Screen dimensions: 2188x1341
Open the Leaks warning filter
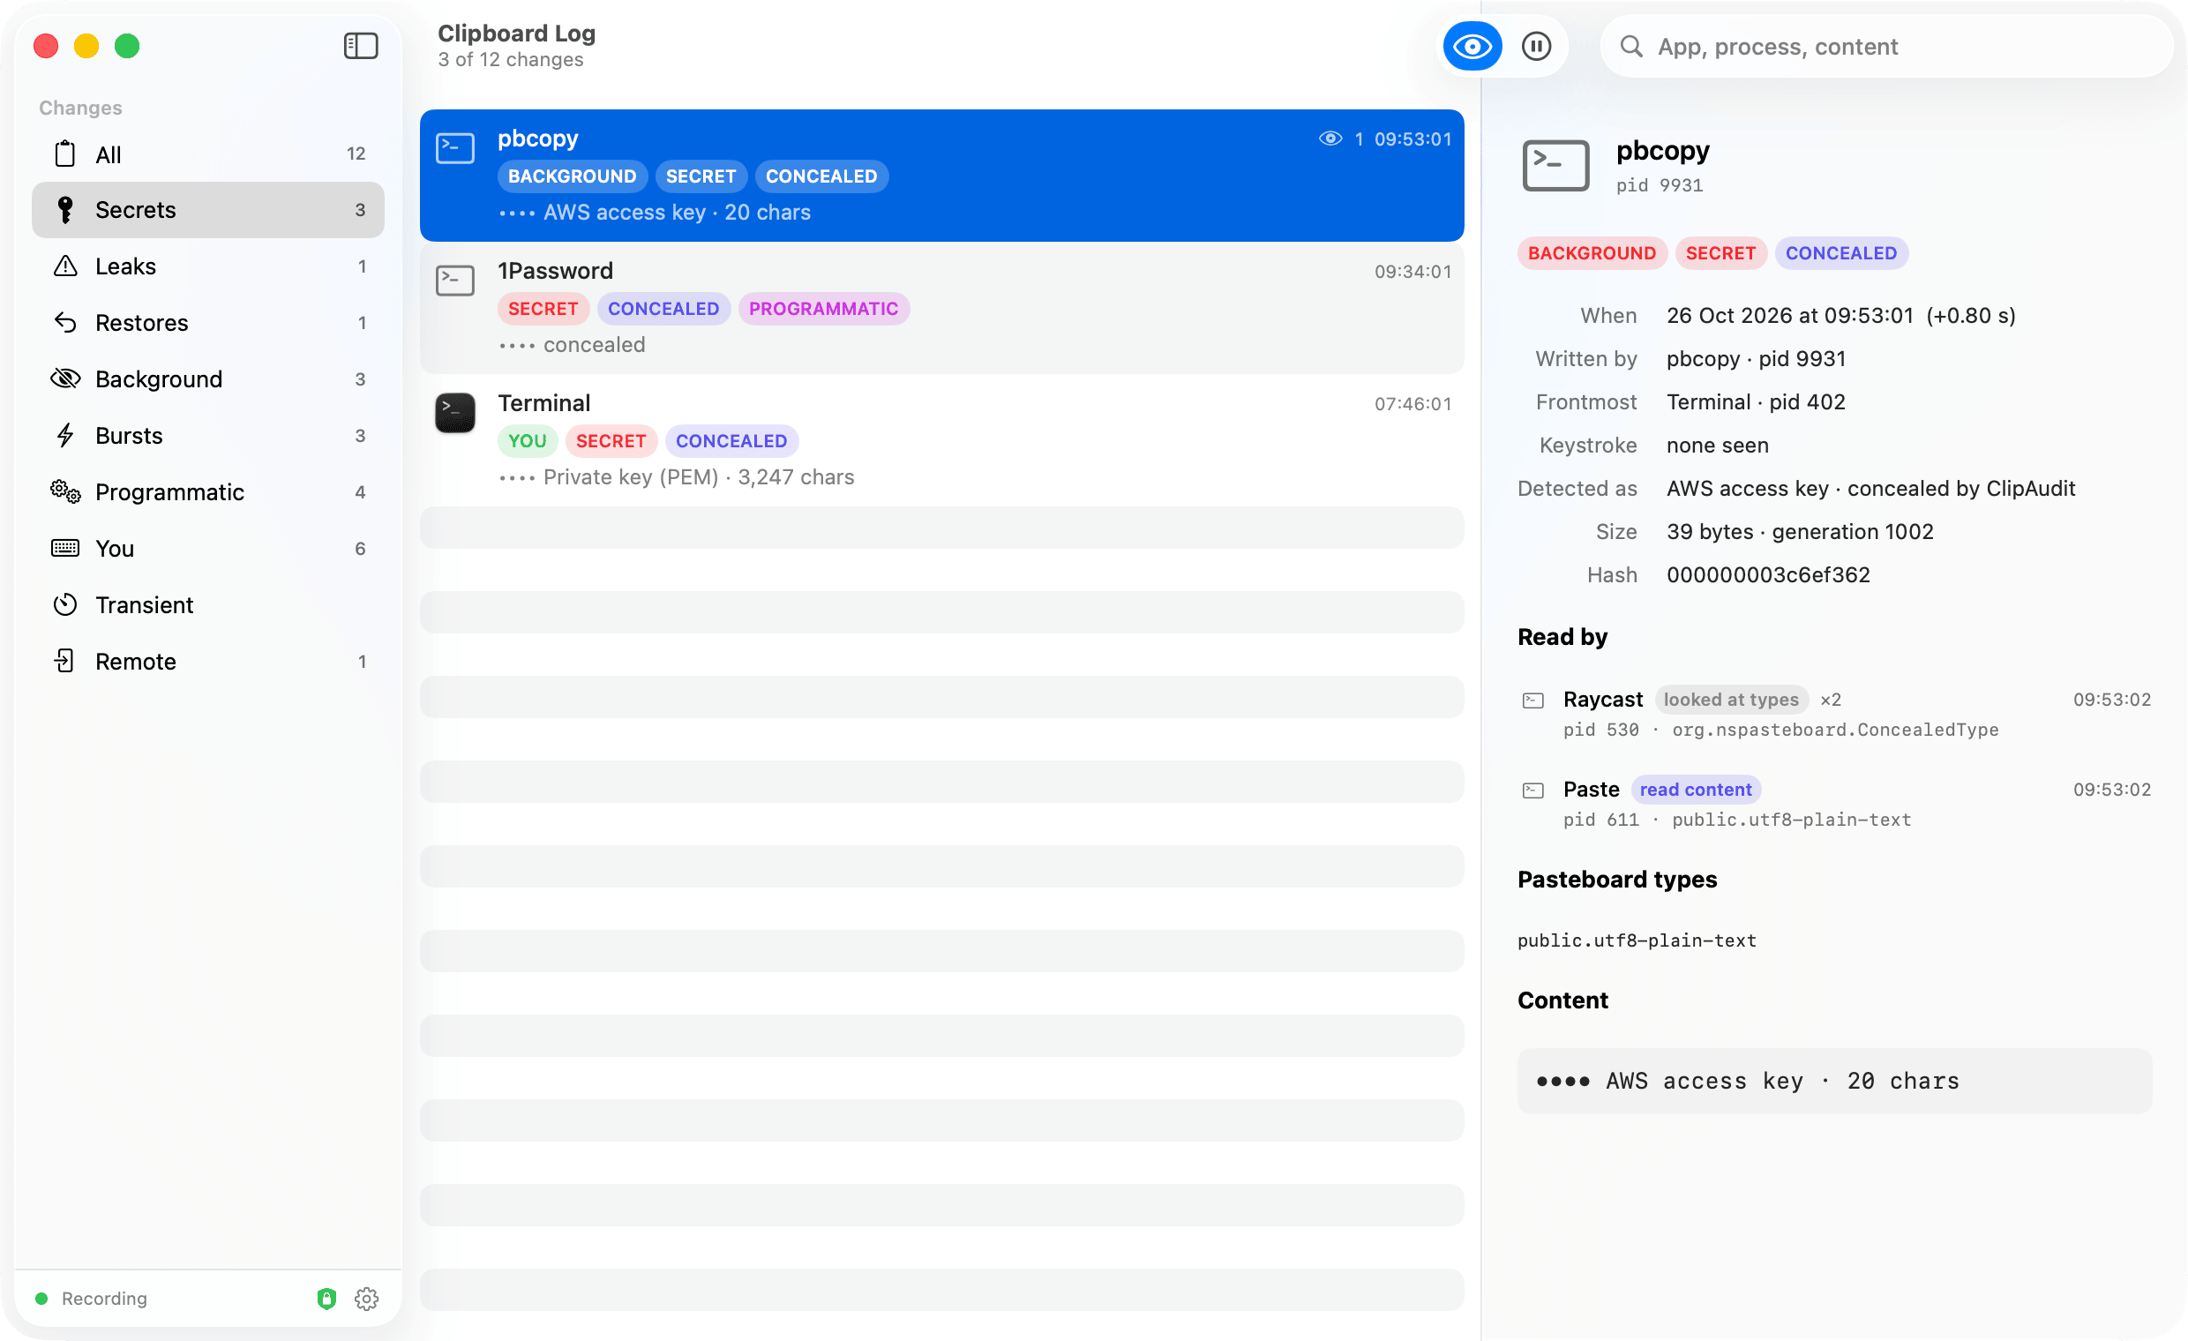(208, 266)
